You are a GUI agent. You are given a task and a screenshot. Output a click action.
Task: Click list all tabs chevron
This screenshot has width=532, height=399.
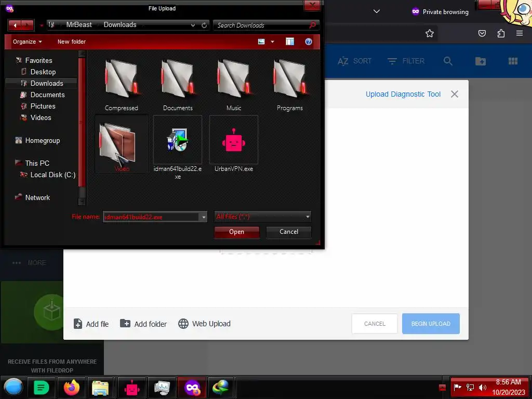click(376, 11)
